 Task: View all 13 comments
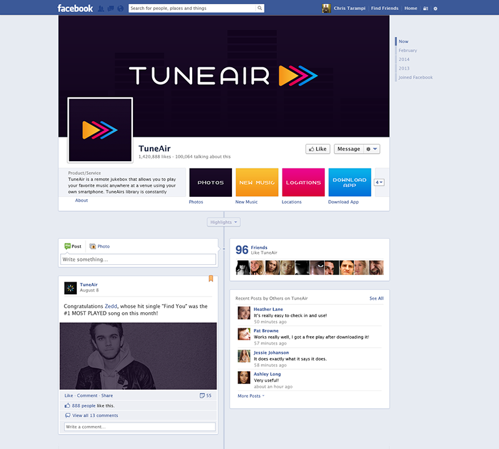pyautogui.click(x=95, y=415)
